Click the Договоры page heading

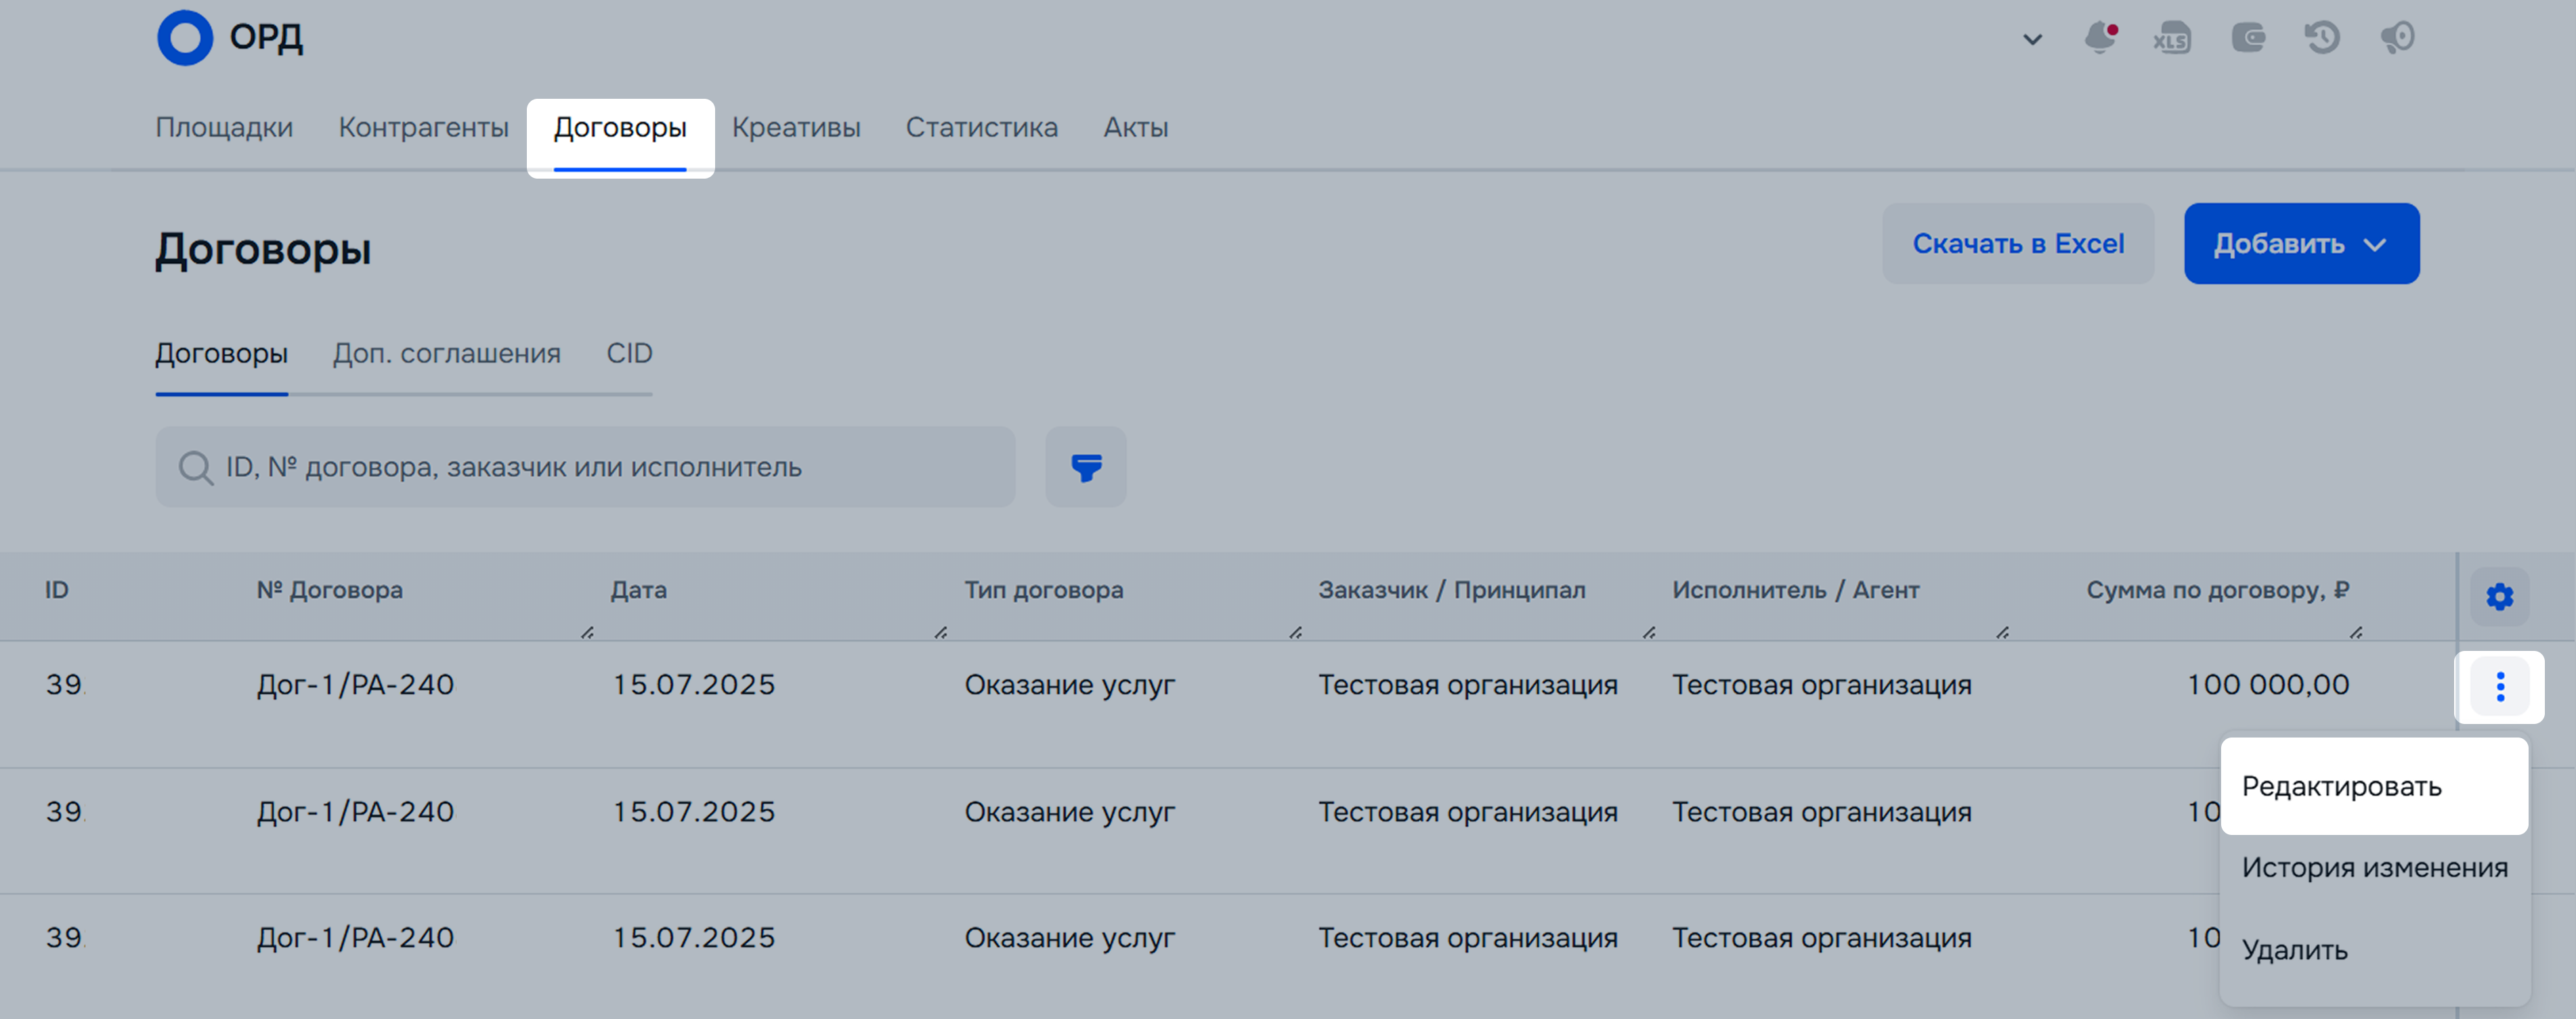pyautogui.click(x=263, y=250)
